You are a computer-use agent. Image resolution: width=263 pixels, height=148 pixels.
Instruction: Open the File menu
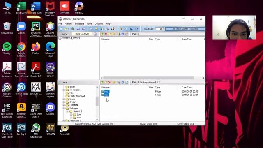pos(60,24)
